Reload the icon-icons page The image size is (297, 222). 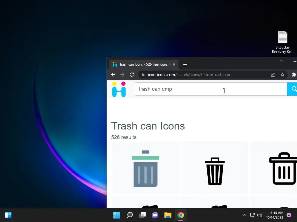pos(132,75)
